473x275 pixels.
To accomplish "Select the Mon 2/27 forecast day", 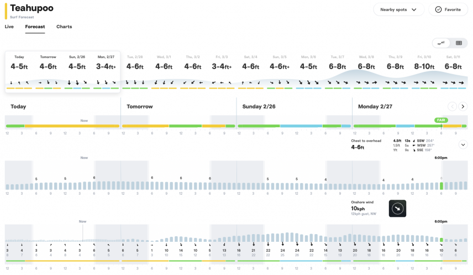I will coord(106,72).
